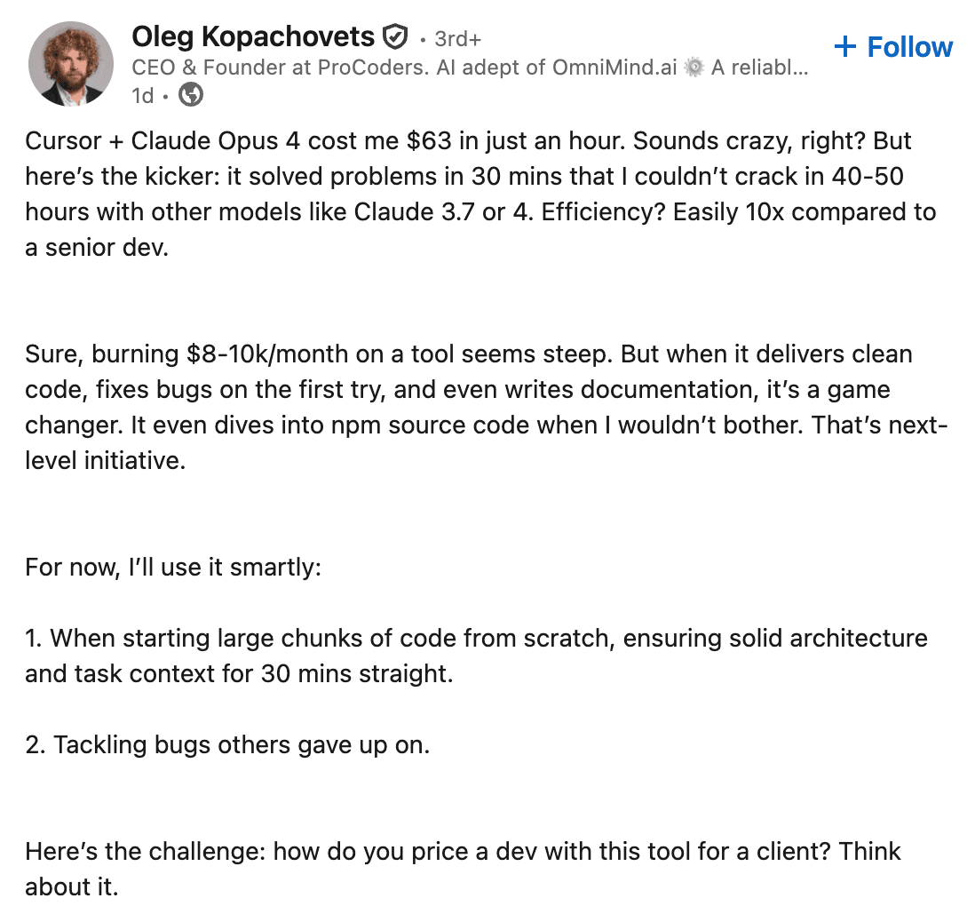975x906 pixels.
Task: Click the 3rd+ connection degree label
Action: [x=457, y=40]
